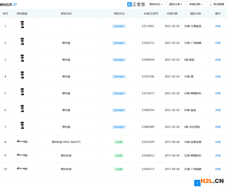Open the 国际分类 filter dropdown
The image size is (228, 188).
(176, 4)
